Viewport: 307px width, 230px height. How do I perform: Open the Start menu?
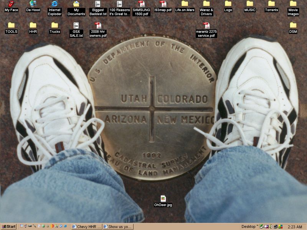(8, 227)
